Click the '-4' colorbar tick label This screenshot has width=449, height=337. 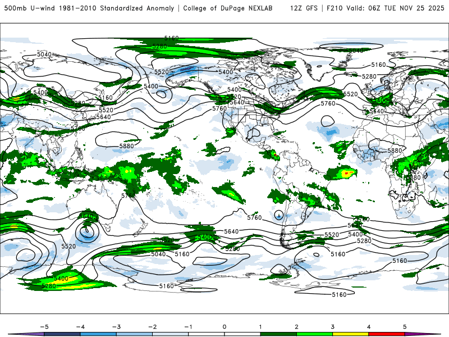(80, 327)
